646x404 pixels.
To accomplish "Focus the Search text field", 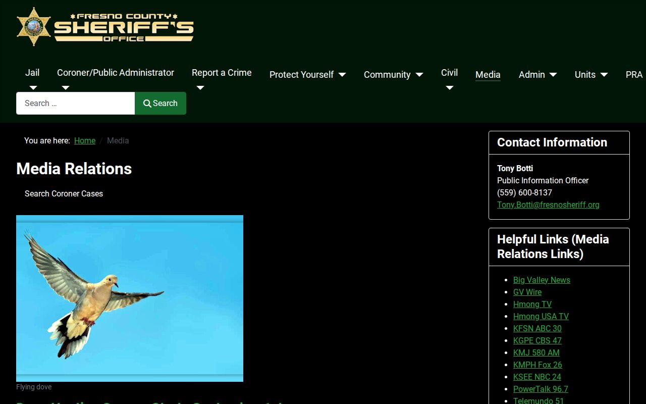I will pos(76,103).
